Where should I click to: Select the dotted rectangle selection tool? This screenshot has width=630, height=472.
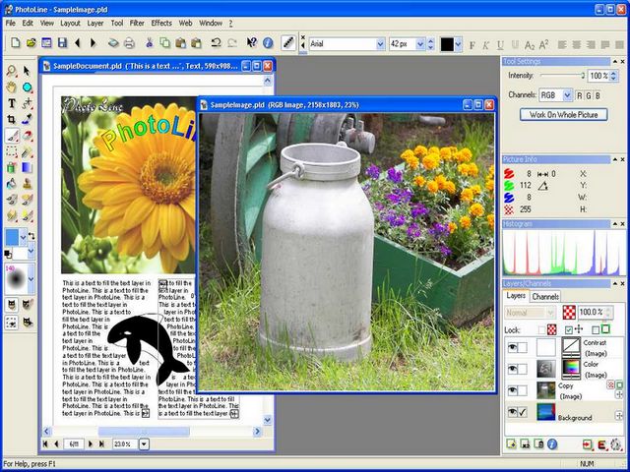coord(11,151)
